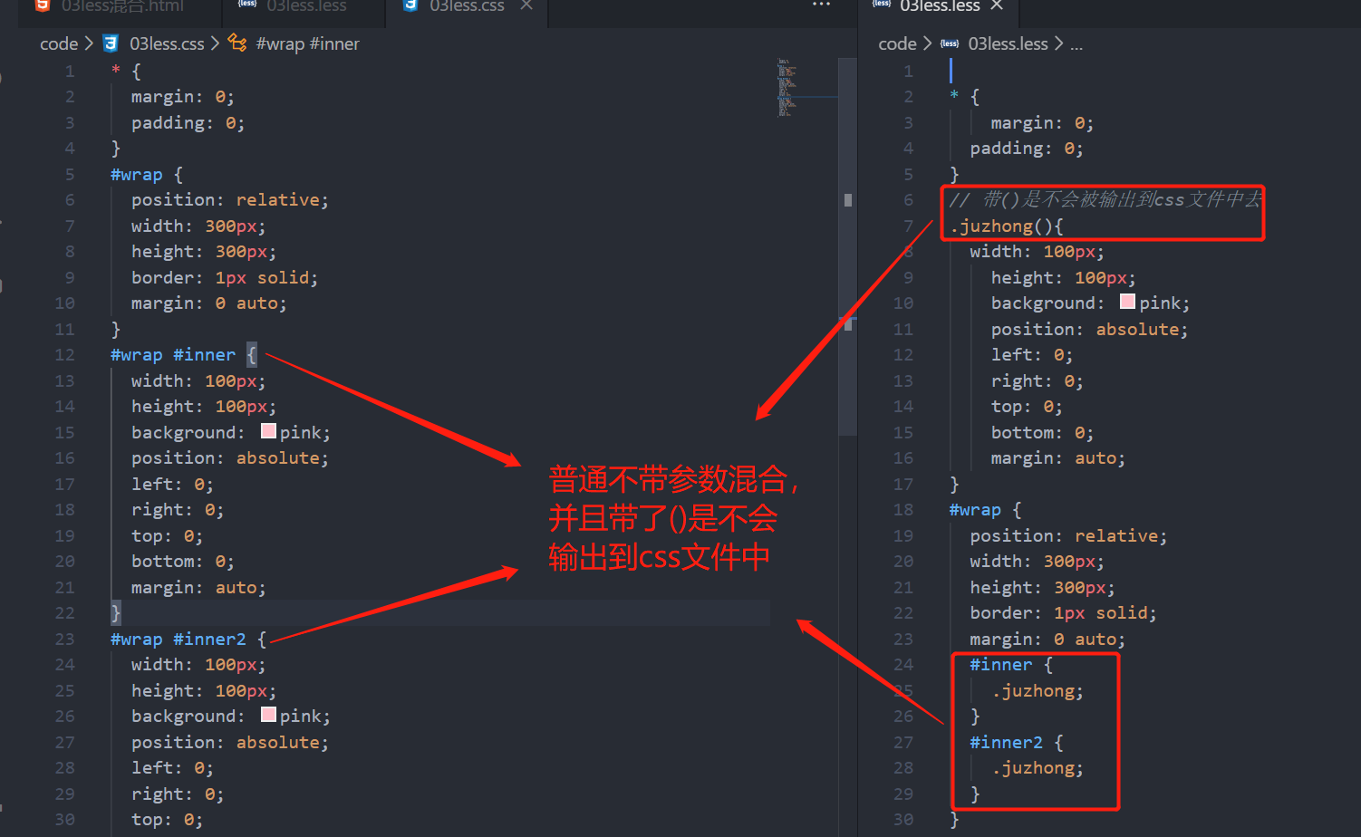1361x837 pixels.
Task: Click the CSS file icon in the left breadcrumb bar
Action: click(x=109, y=43)
